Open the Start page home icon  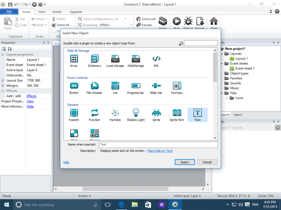(214, 21)
